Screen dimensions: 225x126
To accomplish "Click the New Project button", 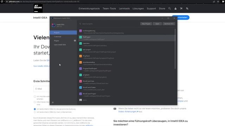I will pyautogui.click(x=146, y=24).
